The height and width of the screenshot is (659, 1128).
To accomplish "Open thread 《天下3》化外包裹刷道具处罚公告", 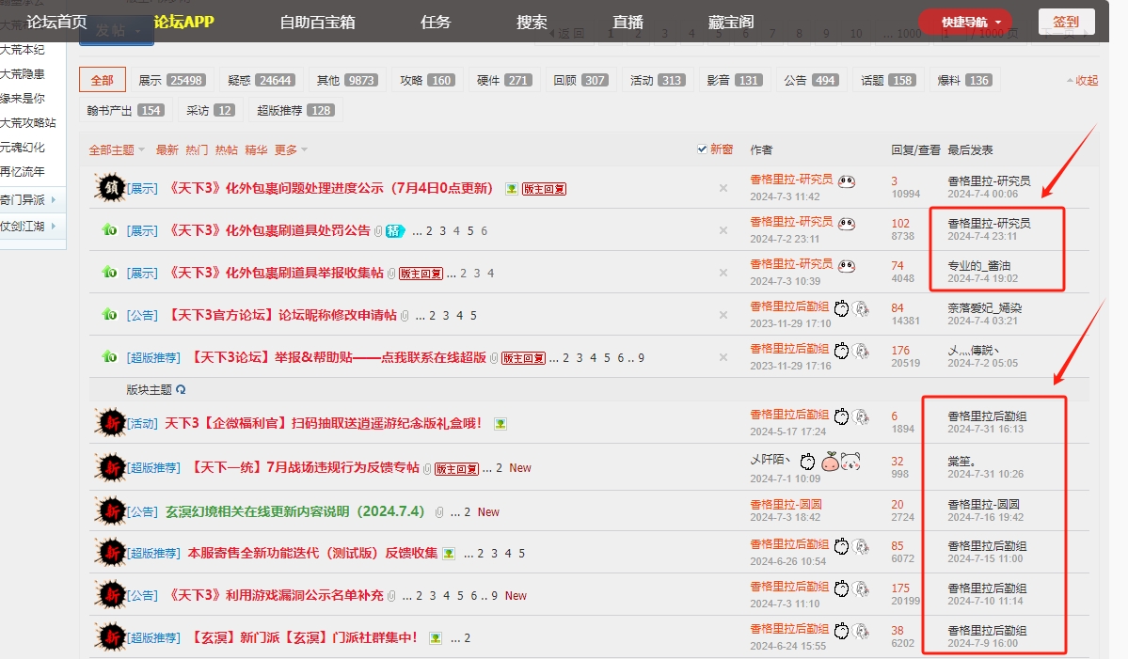I will pyautogui.click(x=269, y=230).
